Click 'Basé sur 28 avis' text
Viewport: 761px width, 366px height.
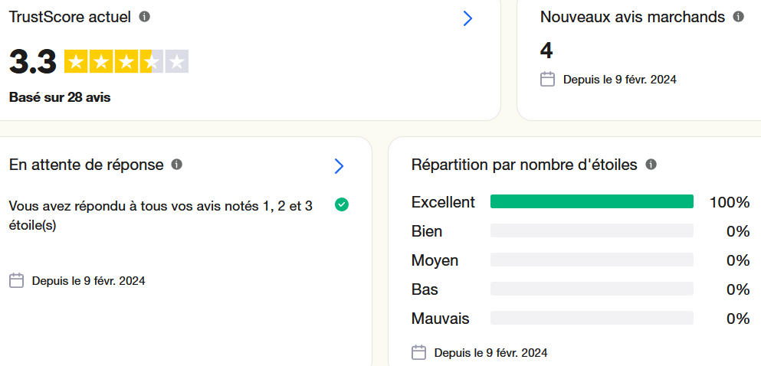click(x=60, y=97)
